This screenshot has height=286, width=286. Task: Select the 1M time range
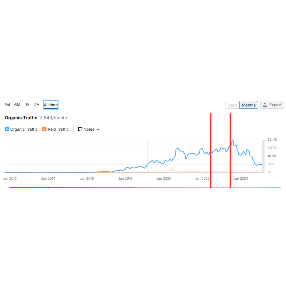pos(7,105)
